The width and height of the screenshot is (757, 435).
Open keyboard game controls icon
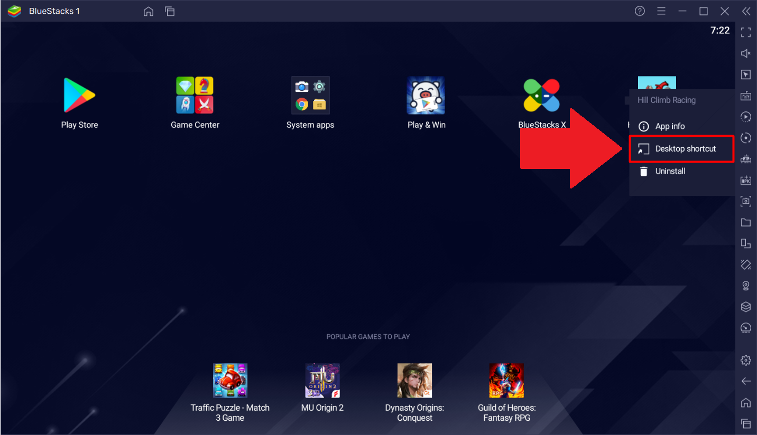pos(746,96)
